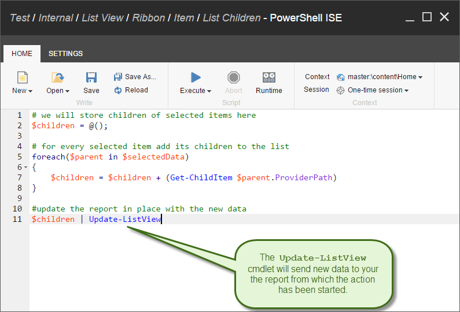Expand the New dropdown arrow
This screenshot has height=312, width=460.
(30, 91)
